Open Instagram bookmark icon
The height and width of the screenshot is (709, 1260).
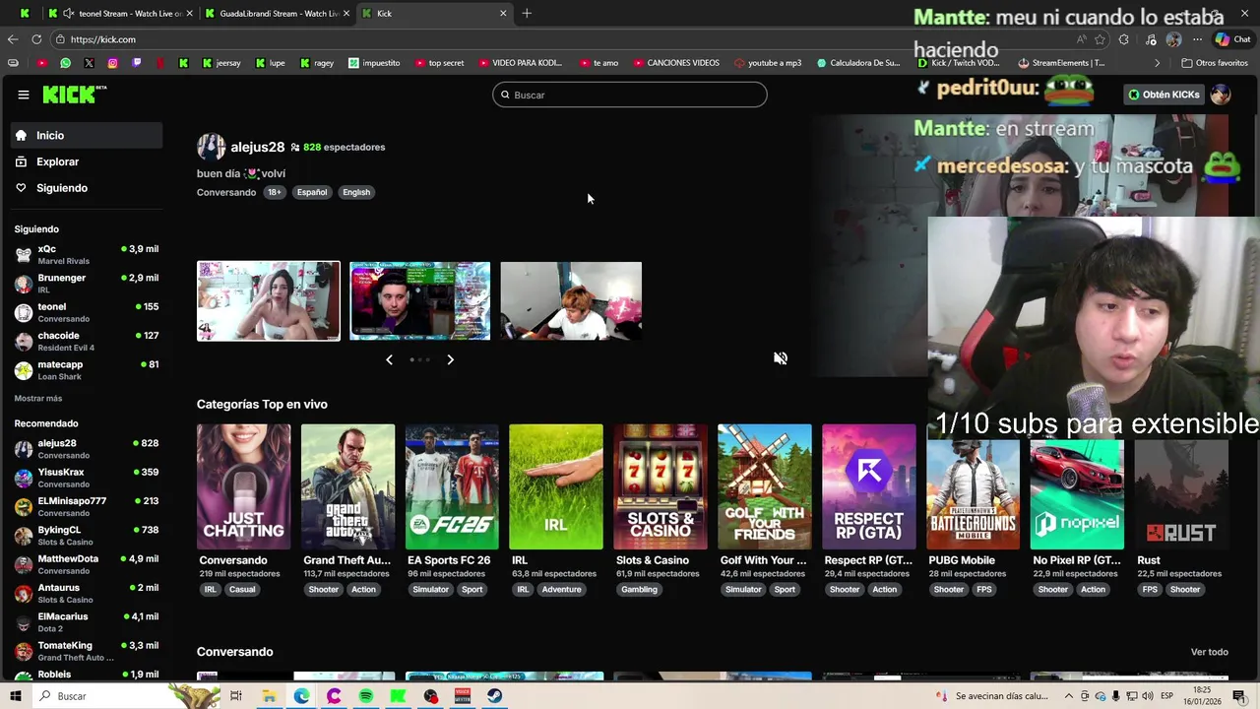click(112, 63)
